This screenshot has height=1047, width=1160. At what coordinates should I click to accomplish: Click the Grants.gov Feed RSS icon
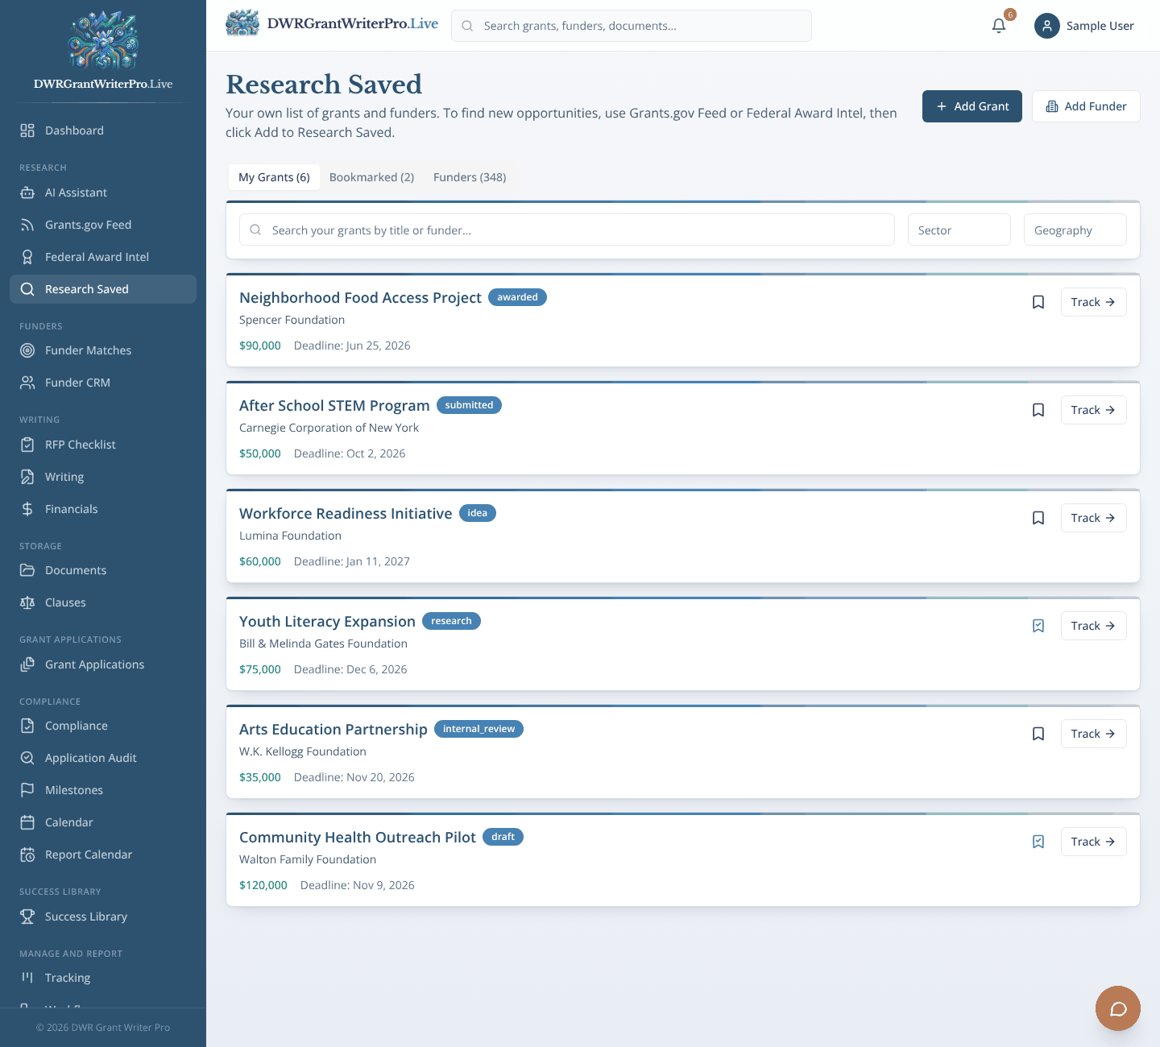pyautogui.click(x=27, y=225)
